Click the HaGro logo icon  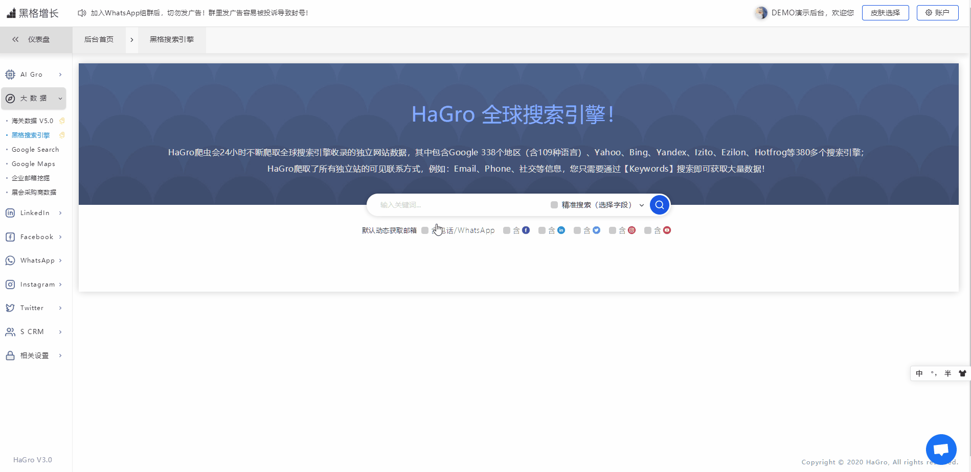(x=11, y=13)
